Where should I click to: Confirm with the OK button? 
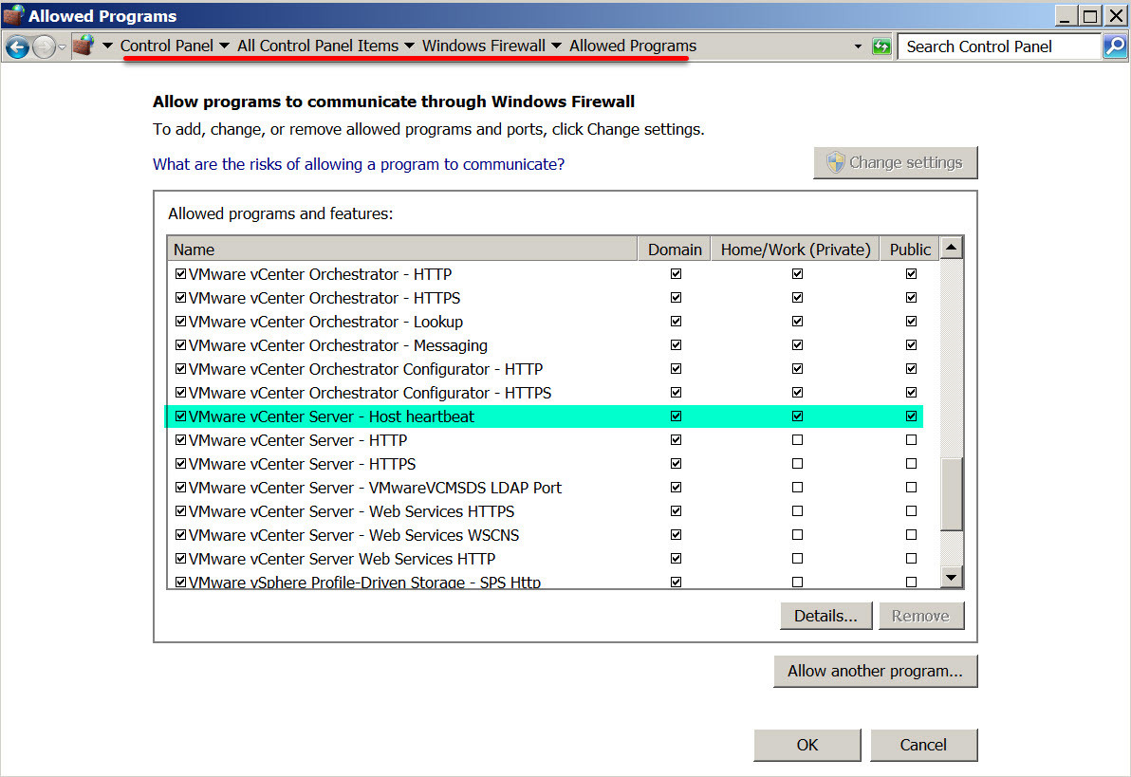pyautogui.click(x=807, y=745)
